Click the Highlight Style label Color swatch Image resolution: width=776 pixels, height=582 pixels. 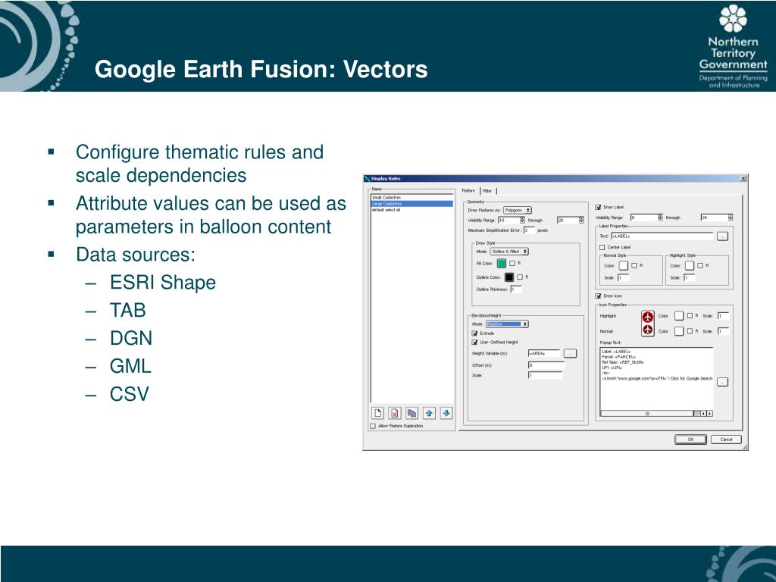[690, 266]
